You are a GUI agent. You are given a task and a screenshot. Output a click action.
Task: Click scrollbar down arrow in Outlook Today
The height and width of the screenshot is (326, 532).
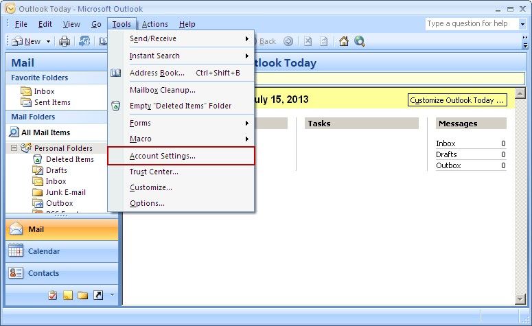point(520,299)
